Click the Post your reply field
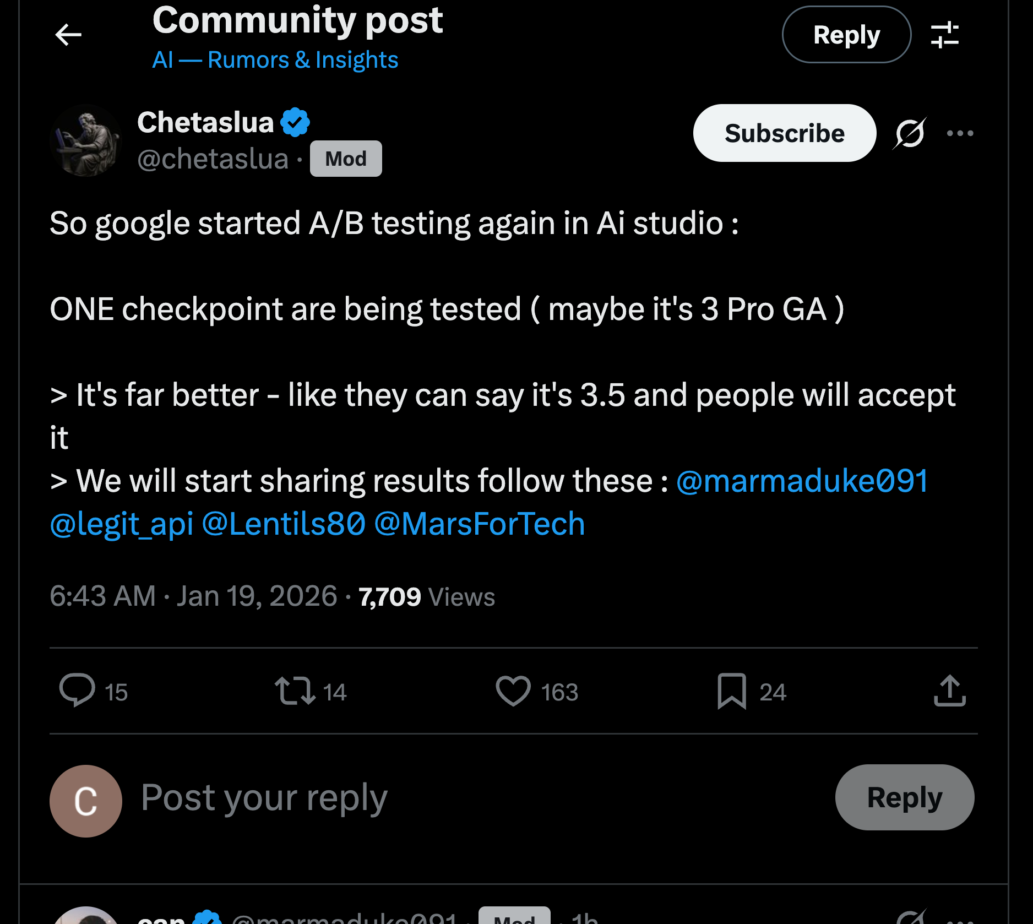This screenshot has width=1033, height=924. point(264,798)
